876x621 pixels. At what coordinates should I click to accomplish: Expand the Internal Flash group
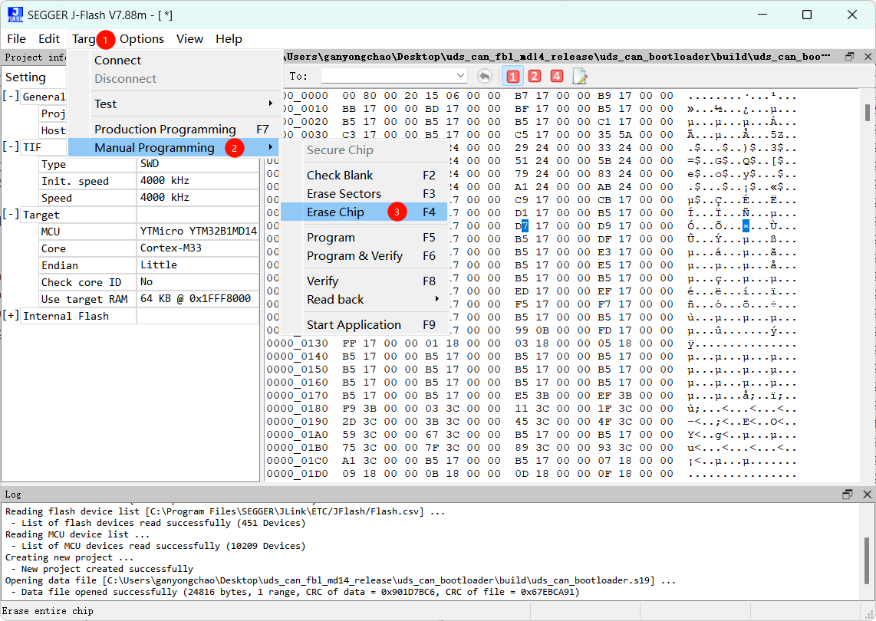coord(11,316)
